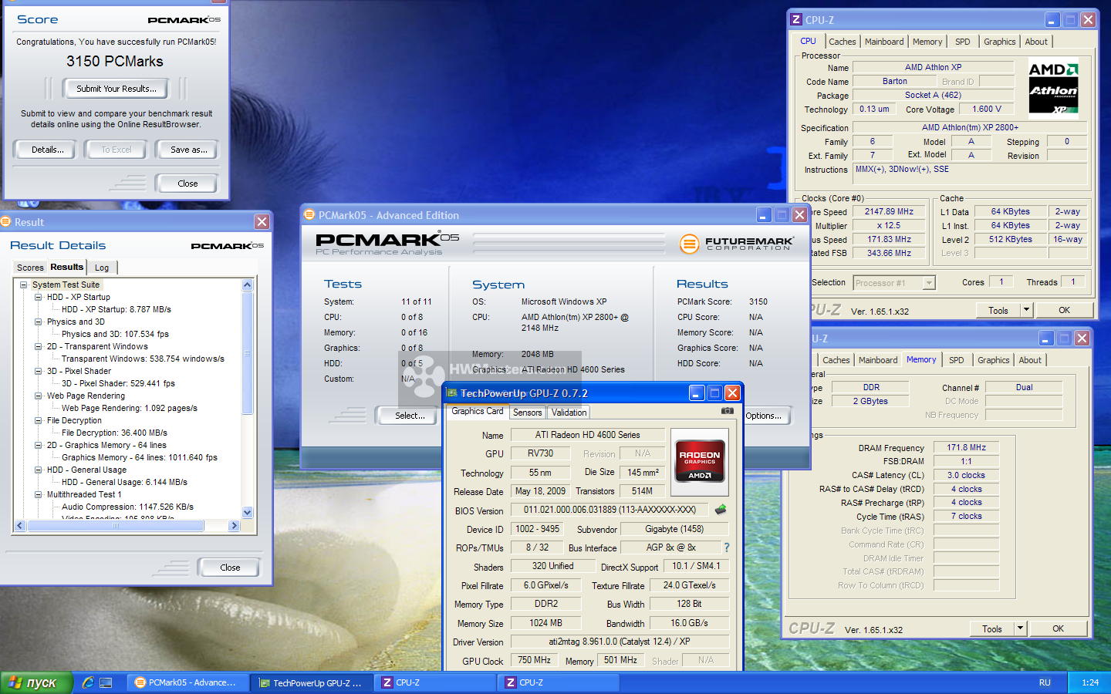Click the Radeon Graphics logo in GPU-Z

pos(700,461)
